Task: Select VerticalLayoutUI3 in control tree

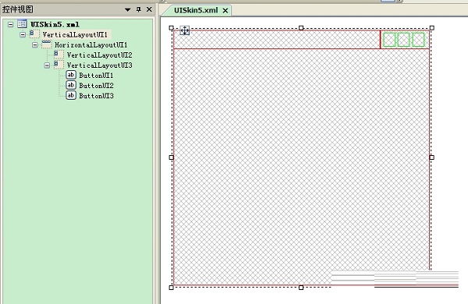Action: click(x=99, y=65)
